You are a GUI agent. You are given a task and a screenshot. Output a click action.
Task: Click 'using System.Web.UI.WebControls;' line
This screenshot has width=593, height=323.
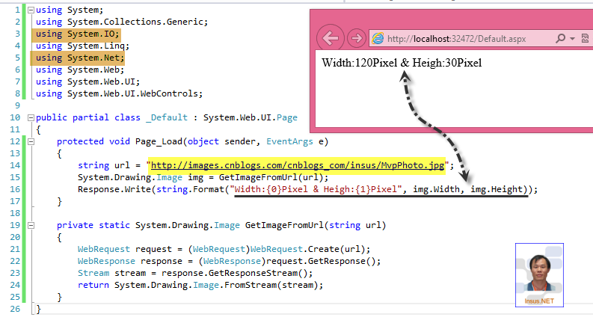pyautogui.click(x=119, y=93)
